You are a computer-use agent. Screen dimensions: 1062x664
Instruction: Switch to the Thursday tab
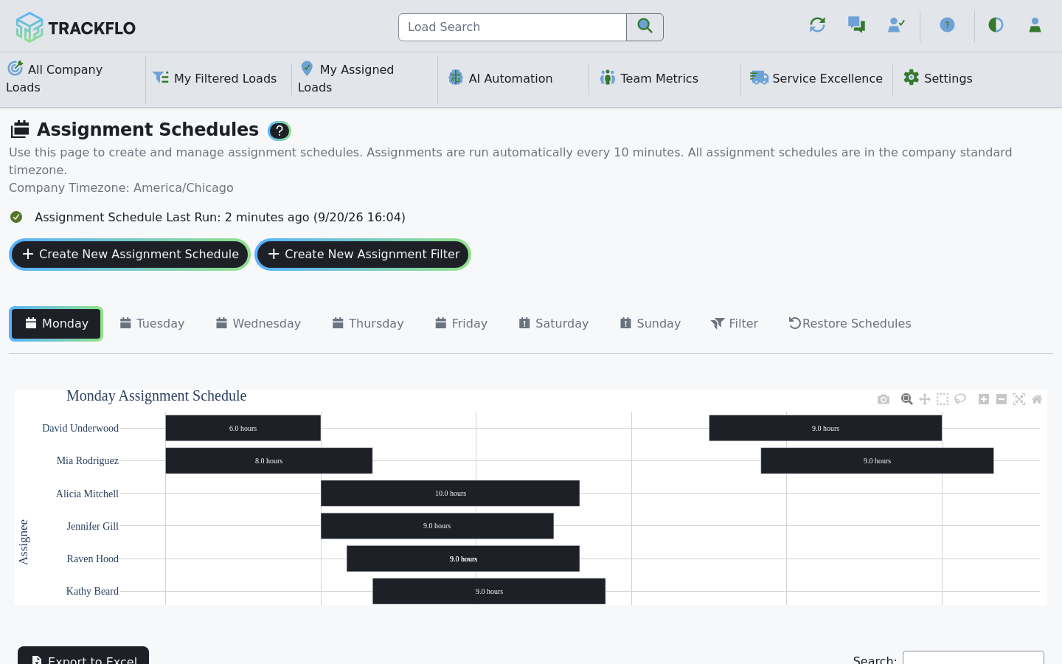point(368,324)
